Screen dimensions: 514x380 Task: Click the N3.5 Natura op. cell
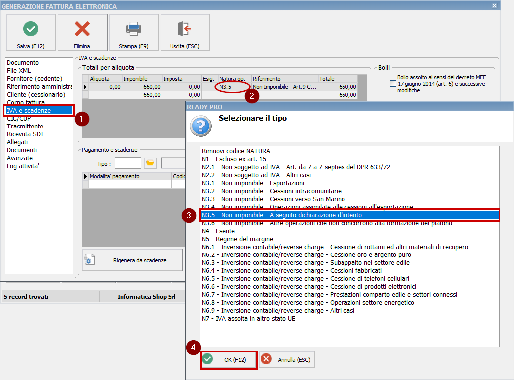(x=233, y=87)
